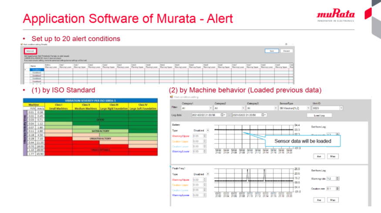Click the Peak-Freq1 log chart
The width and height of the screenshot is (381, 213).
tap(254, 180)
